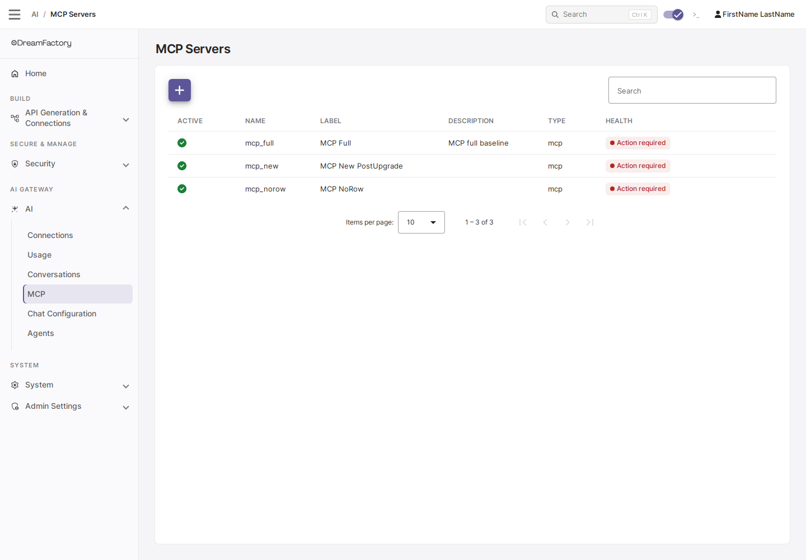This screenshot has width=806, height=560.
Task: Click the MCP New PostUpgrade label
Action: [x=362, y=166]
